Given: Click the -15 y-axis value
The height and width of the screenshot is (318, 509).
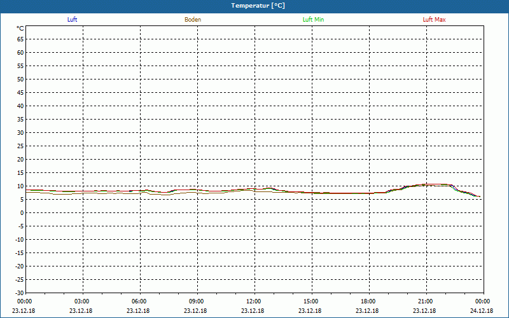Looking at the screenshot, I should [20, 252].
